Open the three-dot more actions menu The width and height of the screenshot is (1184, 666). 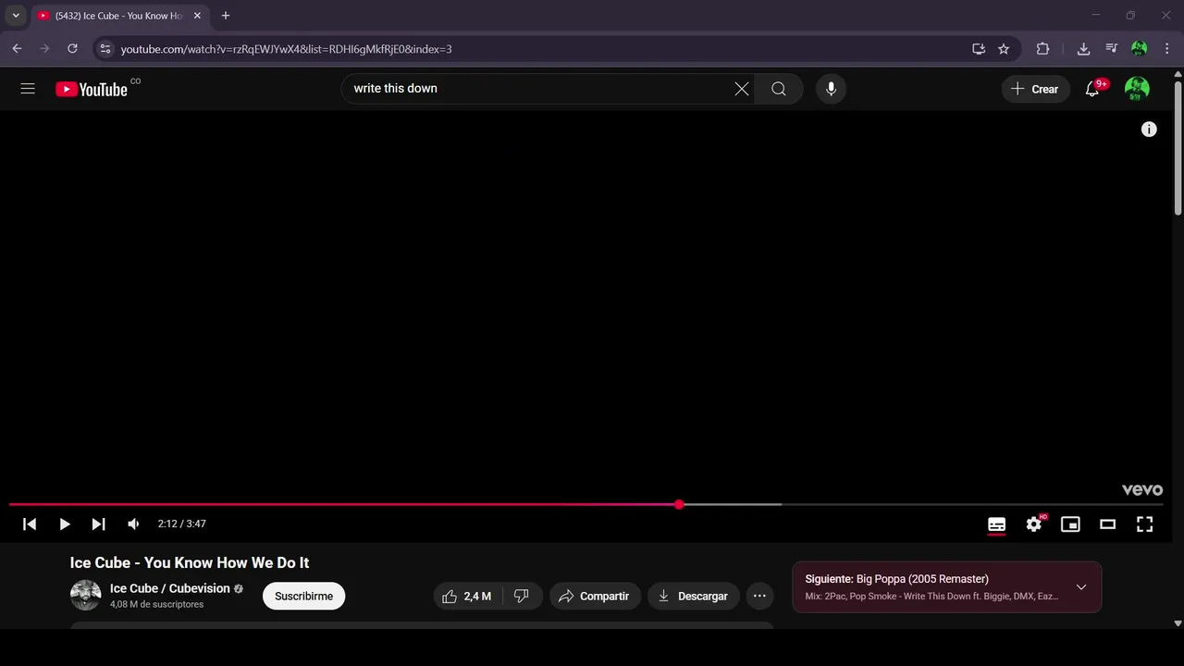(x=759, y=597)
